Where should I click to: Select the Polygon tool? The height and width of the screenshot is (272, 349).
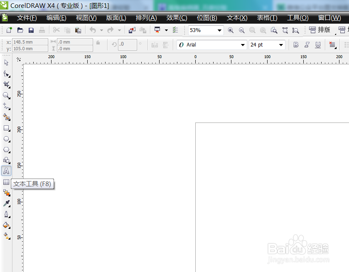[x=7, y=149]
